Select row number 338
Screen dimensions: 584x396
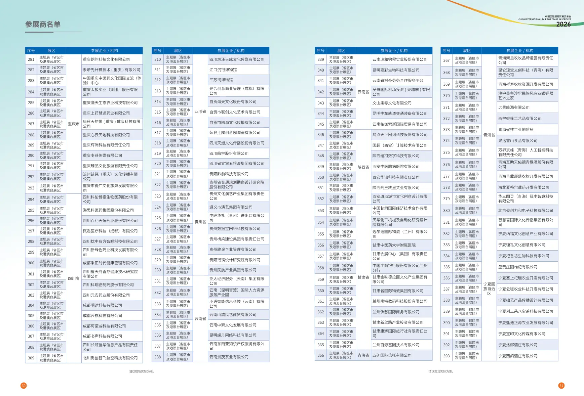click(x=158, y=357)
